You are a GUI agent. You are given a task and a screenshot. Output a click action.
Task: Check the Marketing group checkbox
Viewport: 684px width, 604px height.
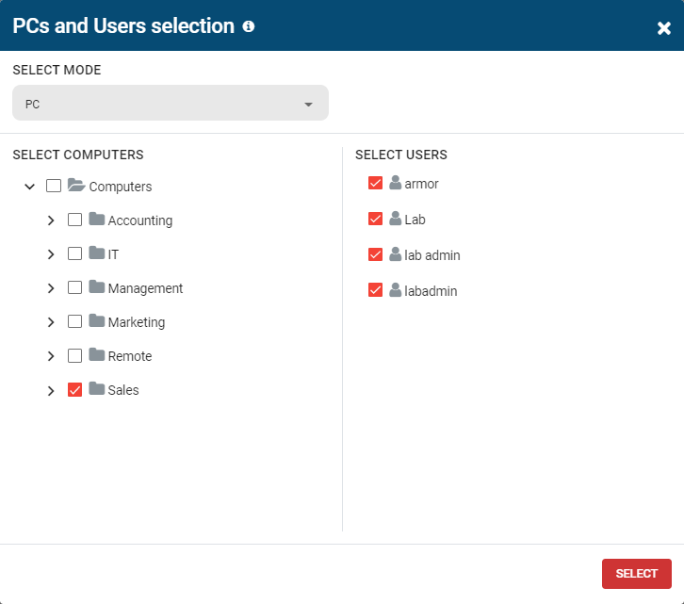(75, 321)
